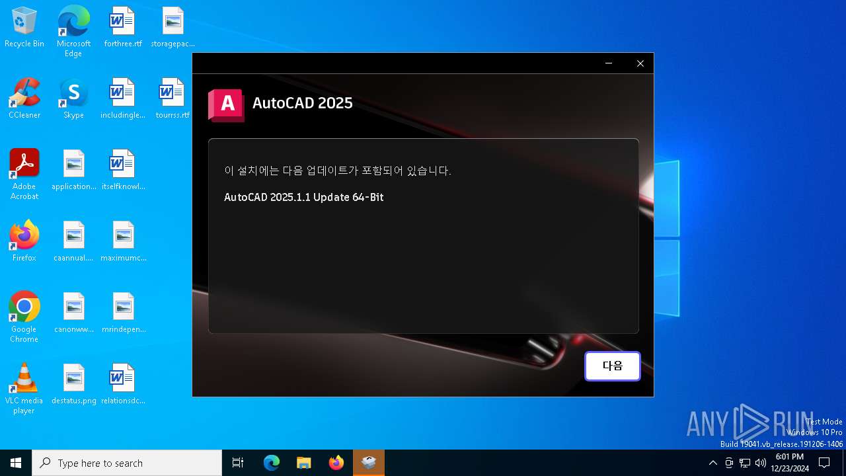
Task: Show hidden system tray icons
Action: tap(712, 463)
